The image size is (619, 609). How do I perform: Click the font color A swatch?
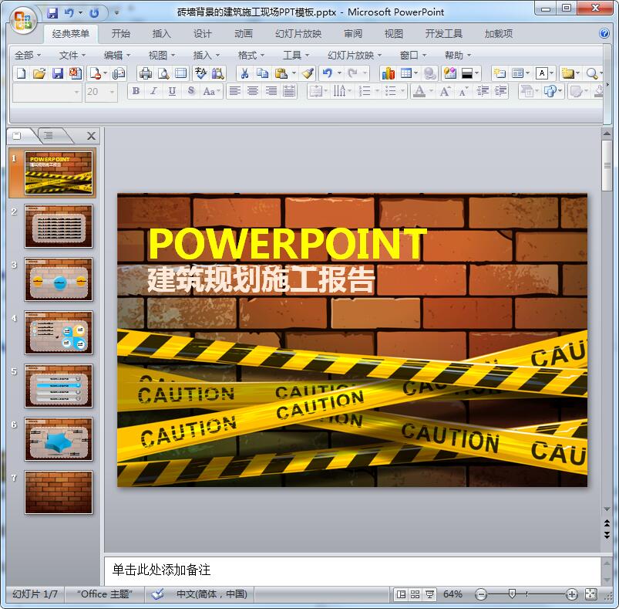click(x=419, y=92)
